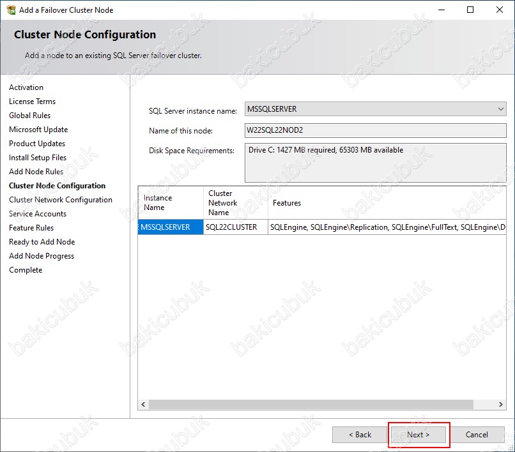Go to the Complete step
The image size is (515, 452).
[26, 270]
